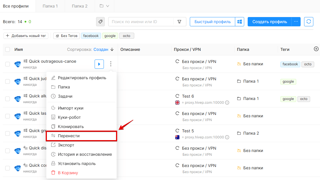Start the Quick outrageous-canoe profile

(x=99, y=64)
